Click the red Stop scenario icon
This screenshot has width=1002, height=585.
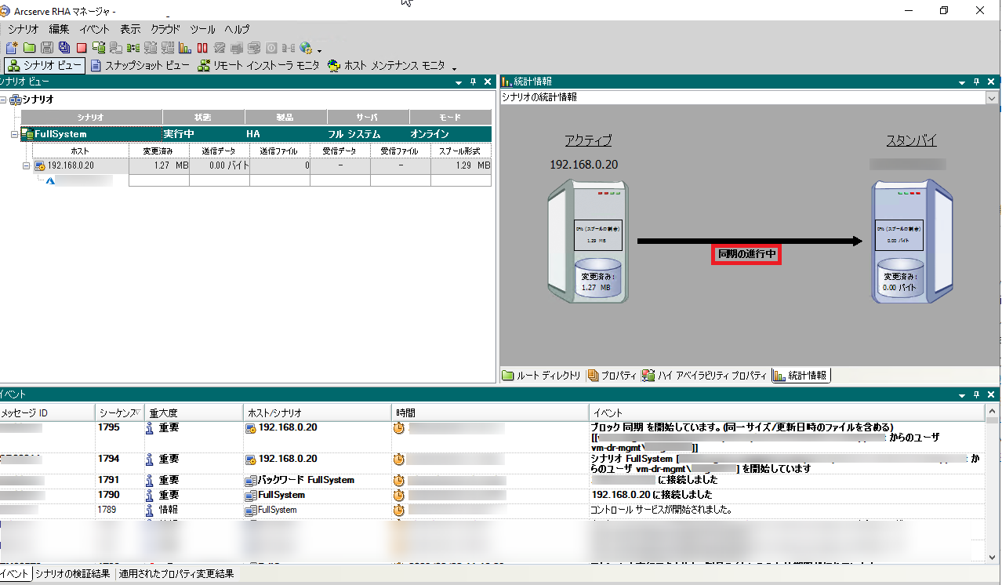(x=81, y=48)
